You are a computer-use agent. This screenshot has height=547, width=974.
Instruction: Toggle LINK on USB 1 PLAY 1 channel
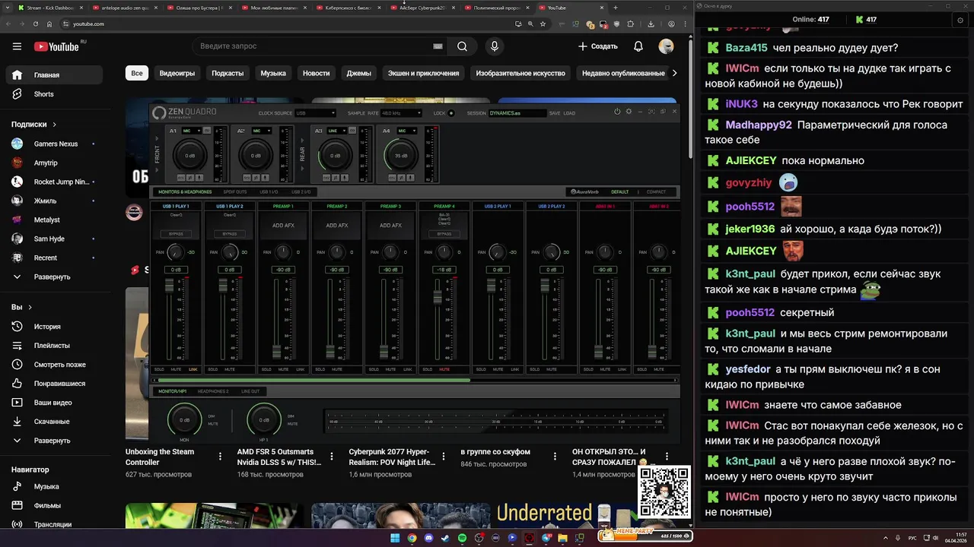tap(193, 369)
